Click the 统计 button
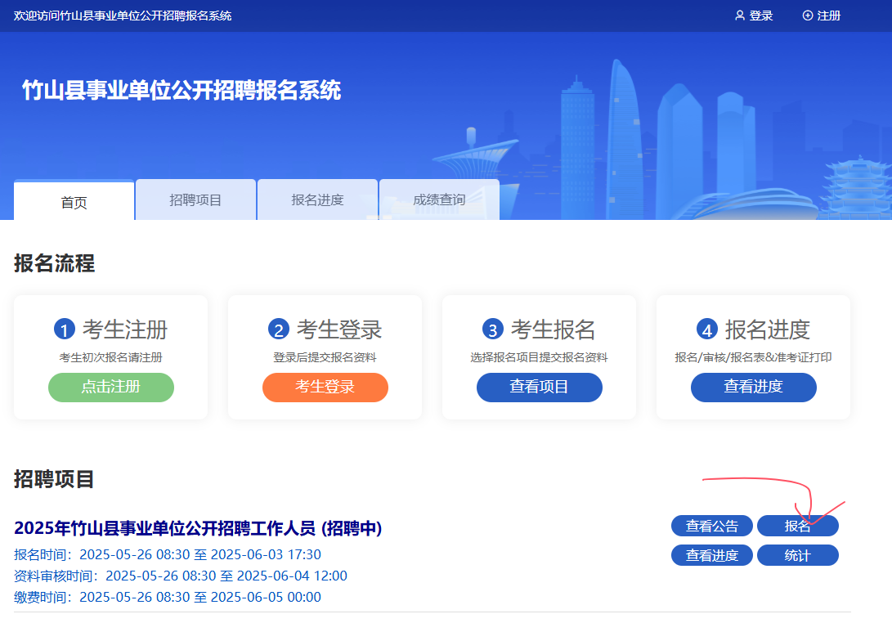 click(797, 555)
